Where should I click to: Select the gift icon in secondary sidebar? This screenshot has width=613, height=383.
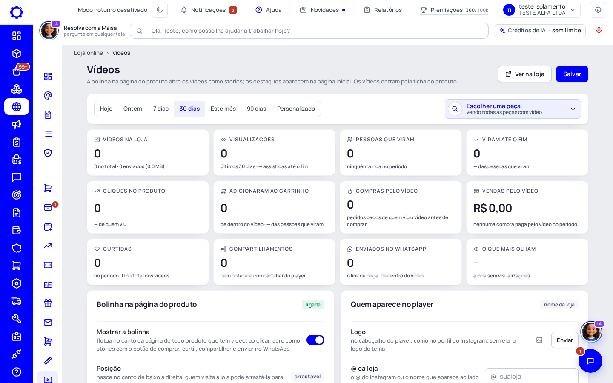coord(48,303)
